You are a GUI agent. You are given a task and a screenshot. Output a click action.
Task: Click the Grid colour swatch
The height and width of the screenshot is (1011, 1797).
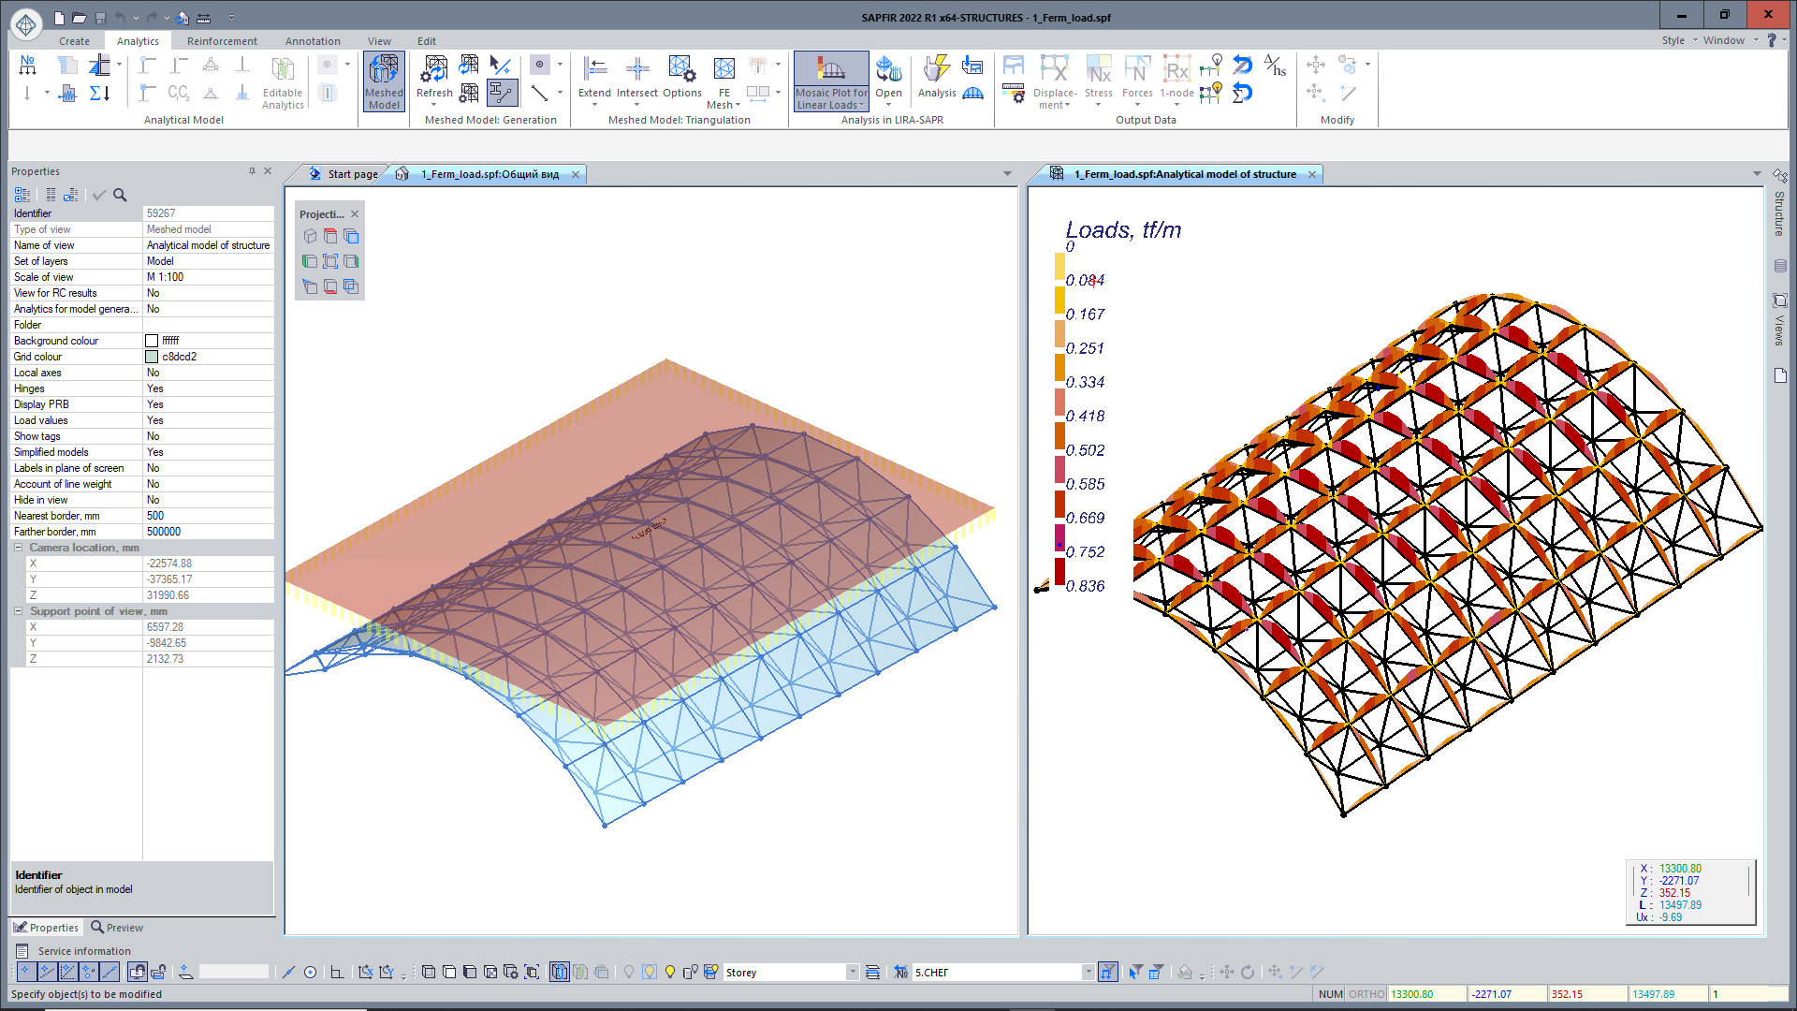click(152, 357)
